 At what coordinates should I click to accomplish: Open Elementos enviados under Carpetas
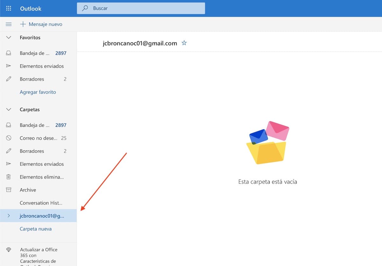(x=42, y=164)
